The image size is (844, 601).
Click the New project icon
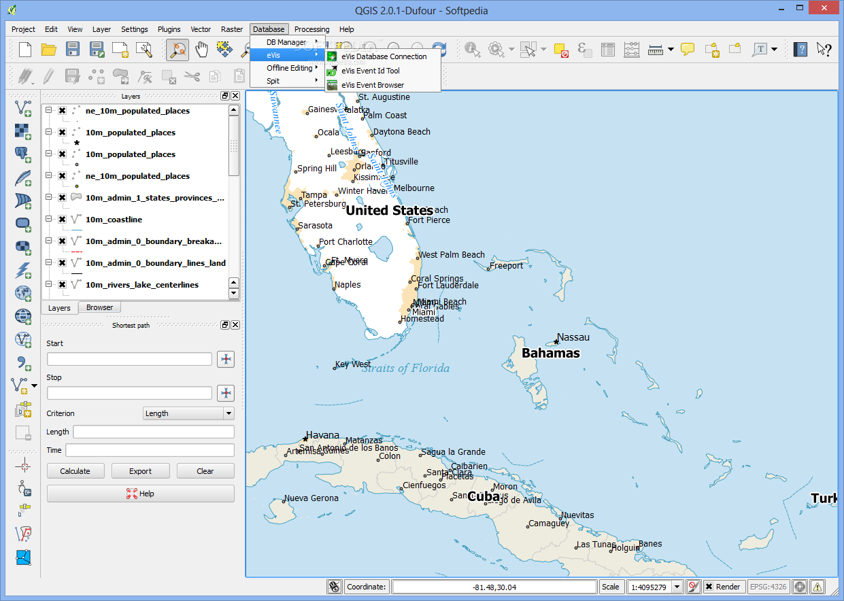coord(25,49)
